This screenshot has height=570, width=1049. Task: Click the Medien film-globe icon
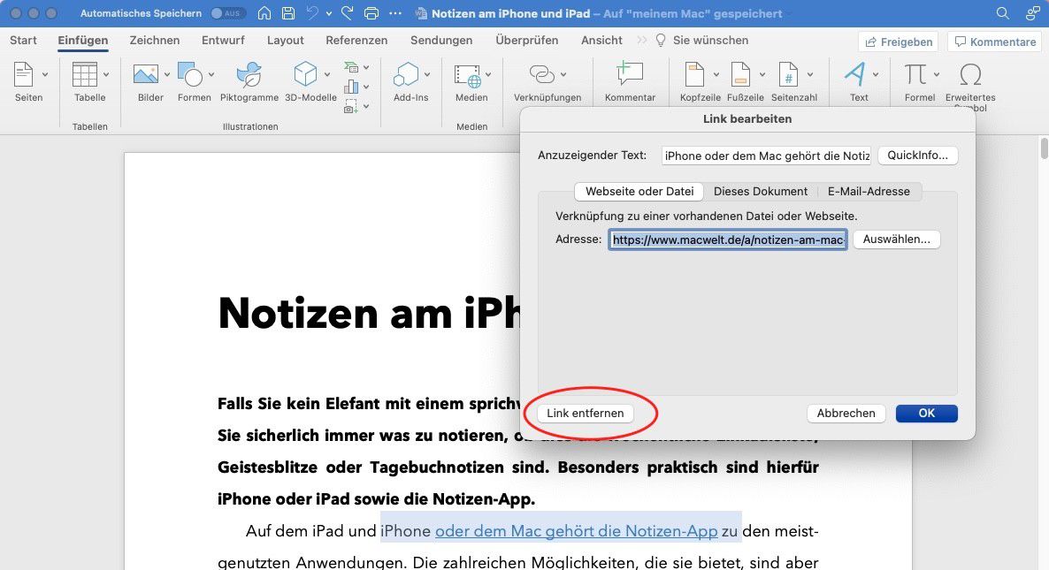point(468,75)
